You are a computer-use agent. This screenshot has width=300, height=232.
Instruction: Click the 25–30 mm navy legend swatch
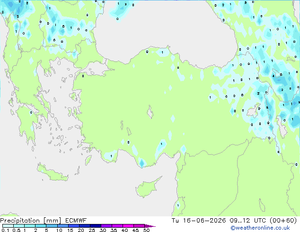click(x=96, y=226)
